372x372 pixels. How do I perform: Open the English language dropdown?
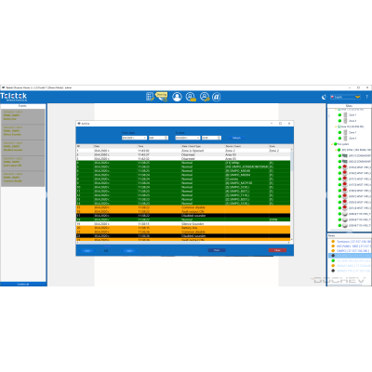345,97
